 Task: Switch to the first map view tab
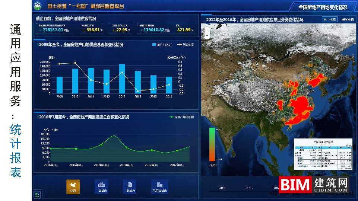point(329,19)
